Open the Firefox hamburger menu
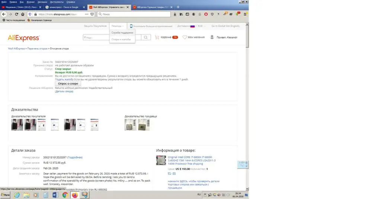Viewport: 372px width, 199px height. [x=245, y=14]
